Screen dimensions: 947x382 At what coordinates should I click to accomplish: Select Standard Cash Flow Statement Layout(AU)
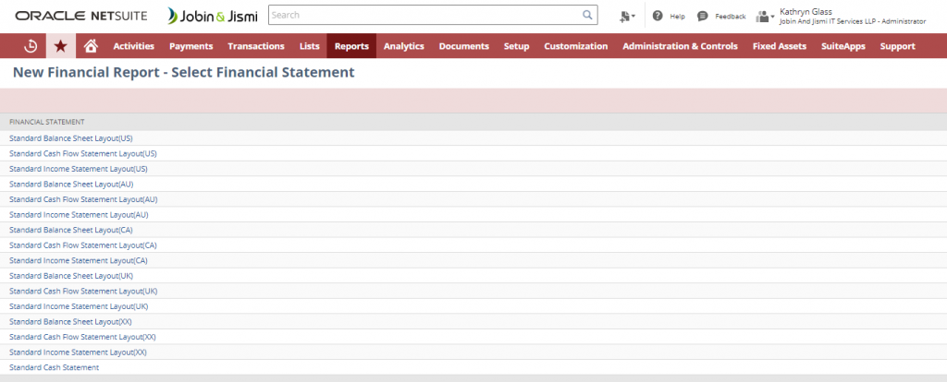tap(83, 199)
